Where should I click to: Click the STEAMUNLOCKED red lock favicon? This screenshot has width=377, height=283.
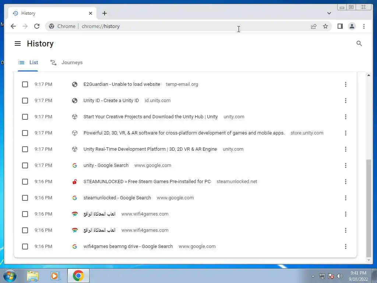74,182
